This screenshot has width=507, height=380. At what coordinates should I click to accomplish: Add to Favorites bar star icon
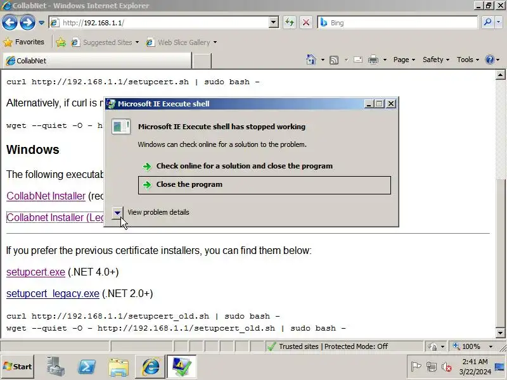coord(61,42)
